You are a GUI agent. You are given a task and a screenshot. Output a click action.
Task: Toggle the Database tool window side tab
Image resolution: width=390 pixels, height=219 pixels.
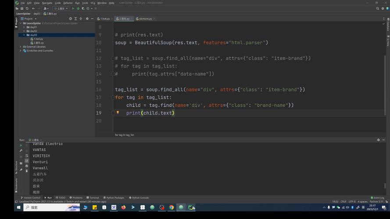[388, 25]
